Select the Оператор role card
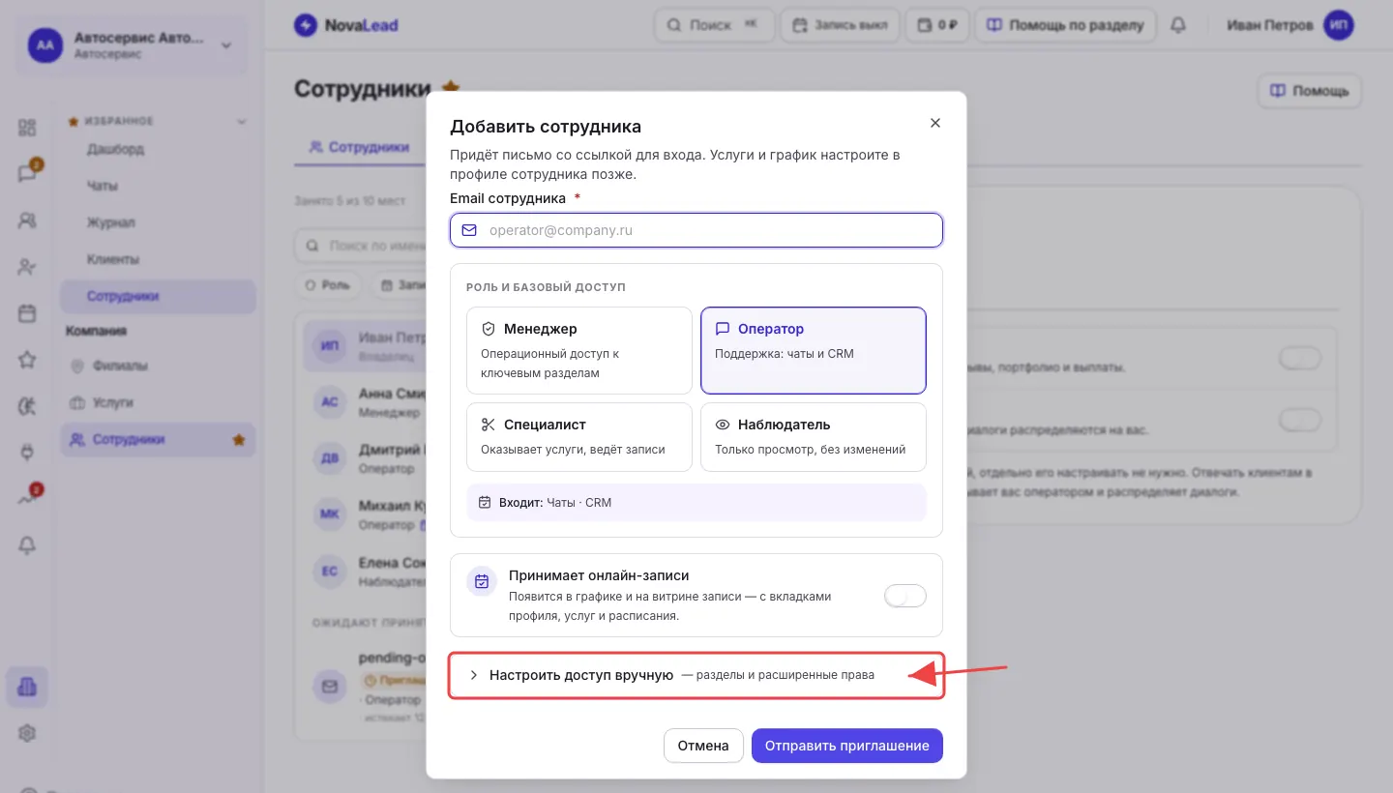This screenshot has width=1393, height=793. (814, 350)
